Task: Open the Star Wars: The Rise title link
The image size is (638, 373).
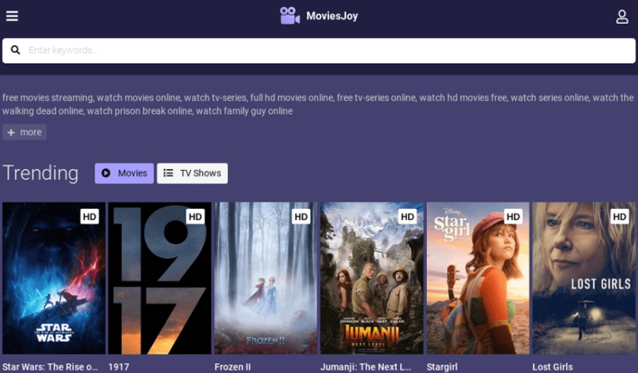Action: [50, 367]
